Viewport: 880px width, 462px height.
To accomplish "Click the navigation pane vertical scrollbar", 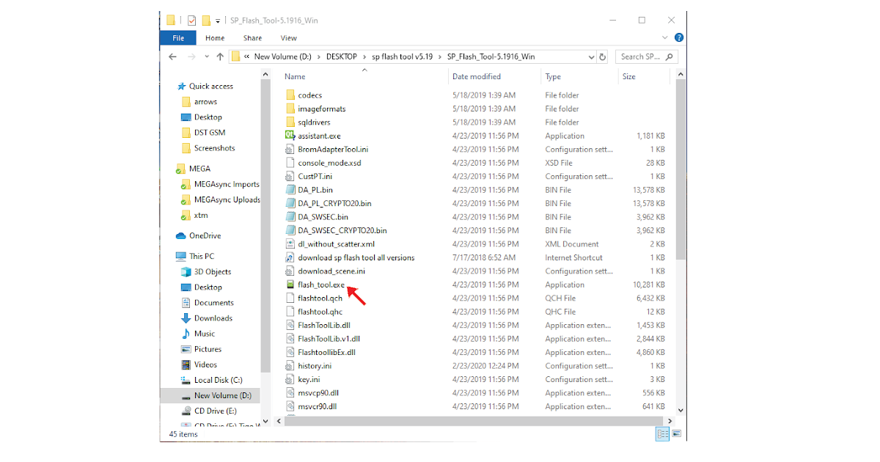I will tap(265, 227).
